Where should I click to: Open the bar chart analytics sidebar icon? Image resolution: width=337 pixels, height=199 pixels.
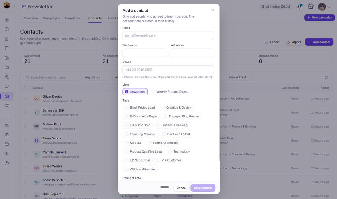click(x=7, y=116)
